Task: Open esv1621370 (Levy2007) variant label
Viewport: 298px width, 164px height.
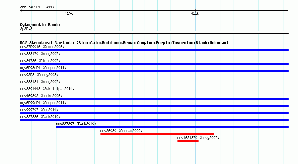Action: (198, 138)
